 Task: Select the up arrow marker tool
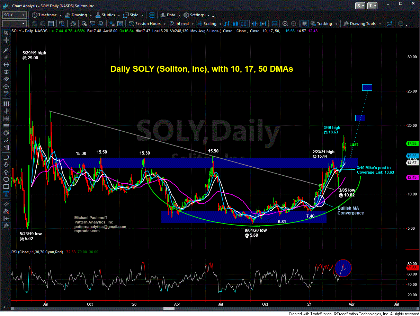[x=6, y=172]
